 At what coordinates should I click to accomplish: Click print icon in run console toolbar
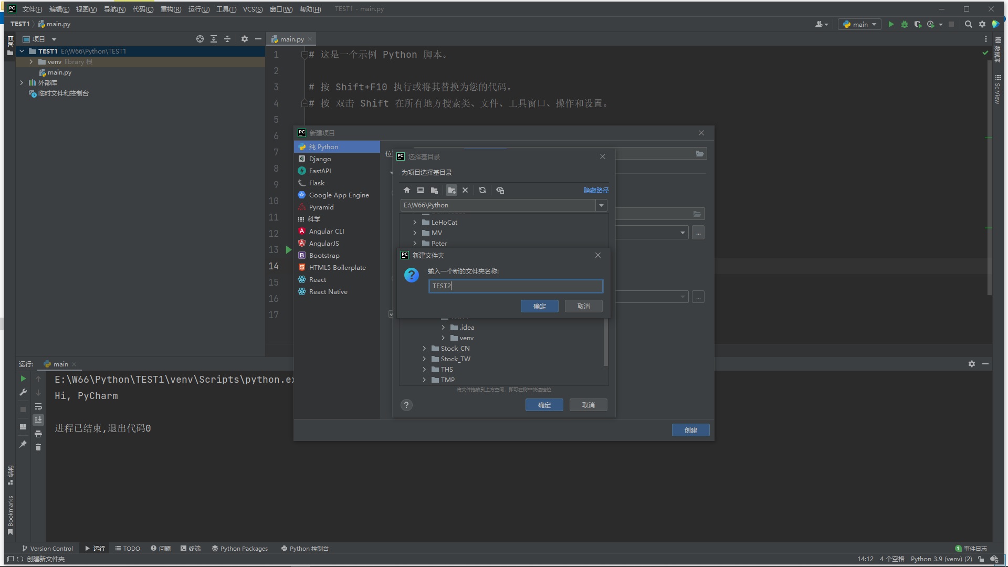point(38,434)
